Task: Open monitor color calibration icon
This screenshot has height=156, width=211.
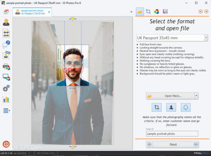Action: pyautogui.click(x=6, y=77)
